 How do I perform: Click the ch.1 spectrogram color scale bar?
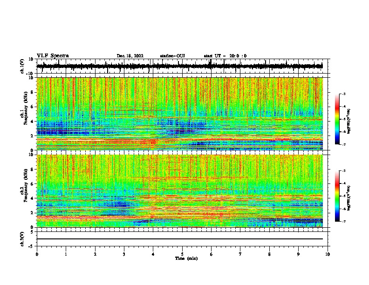337,119
